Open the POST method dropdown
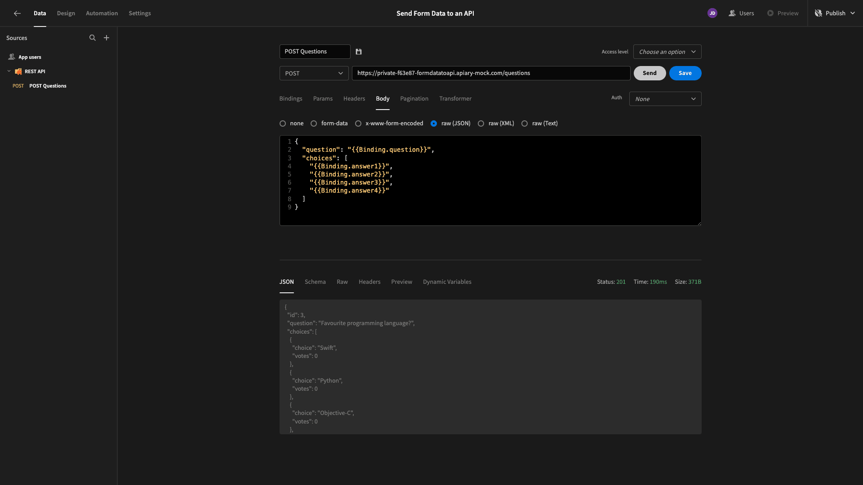863x485 pixels. point(314,73)
